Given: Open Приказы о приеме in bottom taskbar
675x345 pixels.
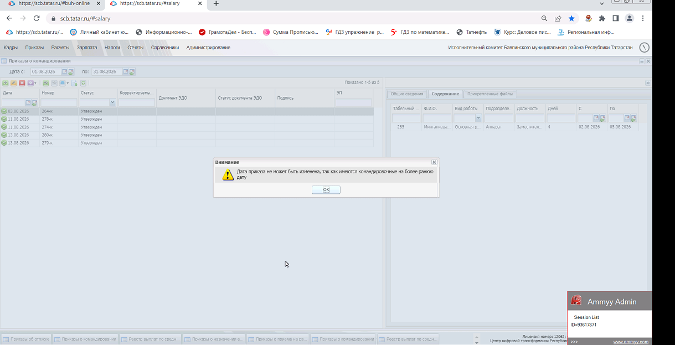Looking at the screenshot, I should coord(278,339).
